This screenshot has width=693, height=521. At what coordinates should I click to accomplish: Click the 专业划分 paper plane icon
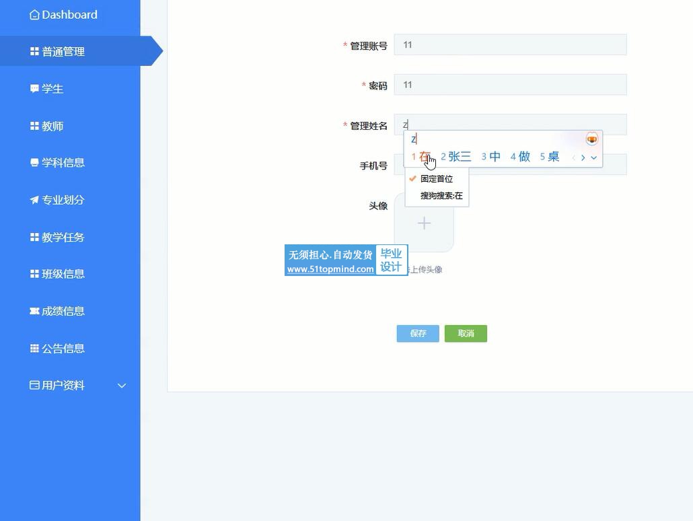coord(34,200)
